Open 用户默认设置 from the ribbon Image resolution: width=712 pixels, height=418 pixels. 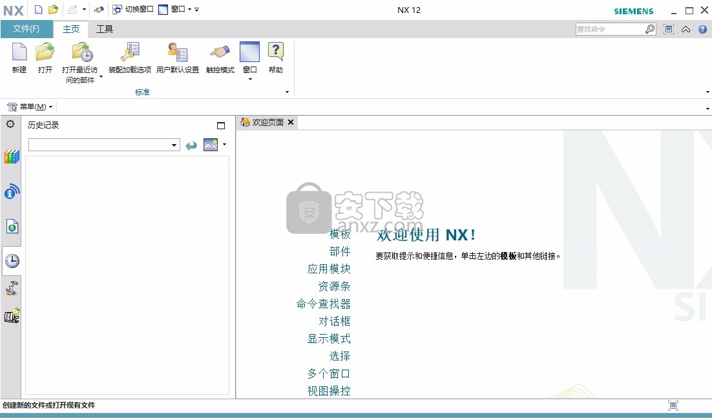pos(178,57)
